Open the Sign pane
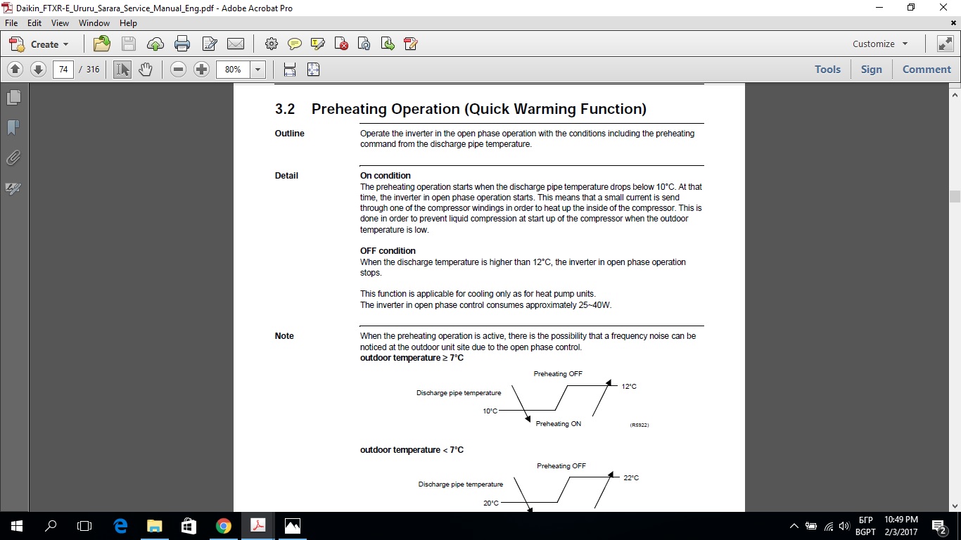The height and width of the screenshot is (540, 961). coord(871,69)
